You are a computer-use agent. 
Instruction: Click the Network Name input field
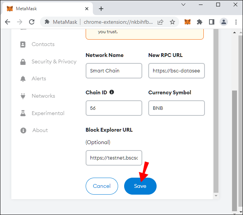pyautogui.click(x=114, y=71)
